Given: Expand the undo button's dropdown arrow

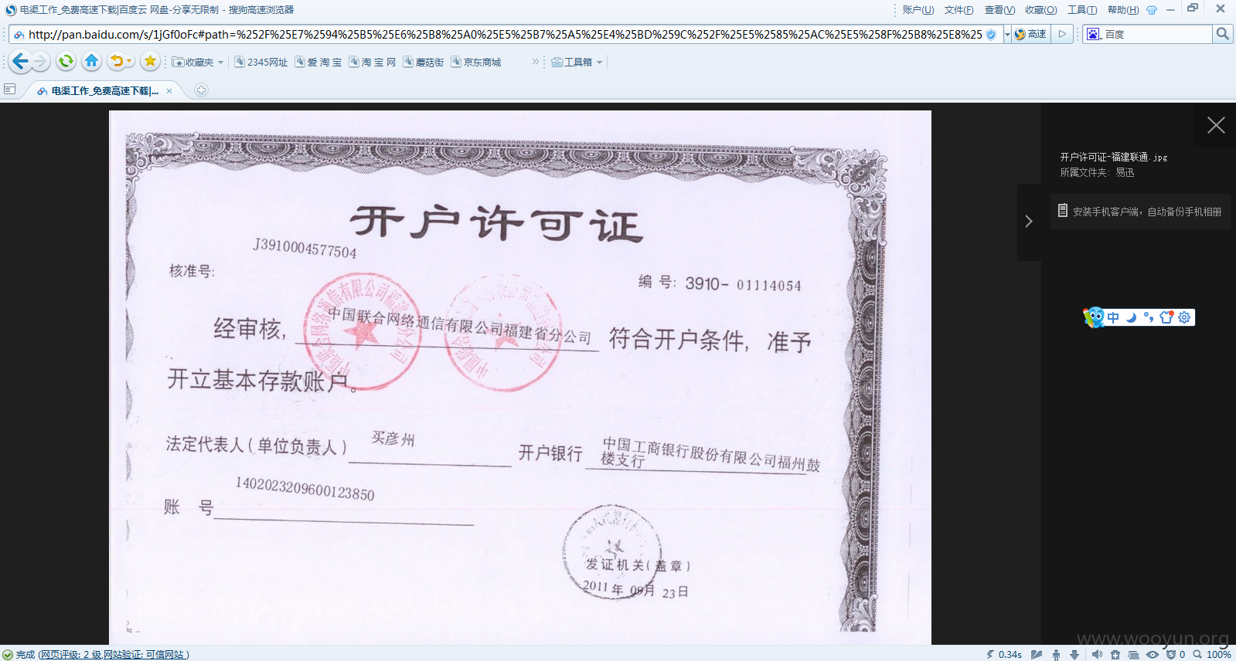Looking at the screenshot, I should (x=130, y=62).
